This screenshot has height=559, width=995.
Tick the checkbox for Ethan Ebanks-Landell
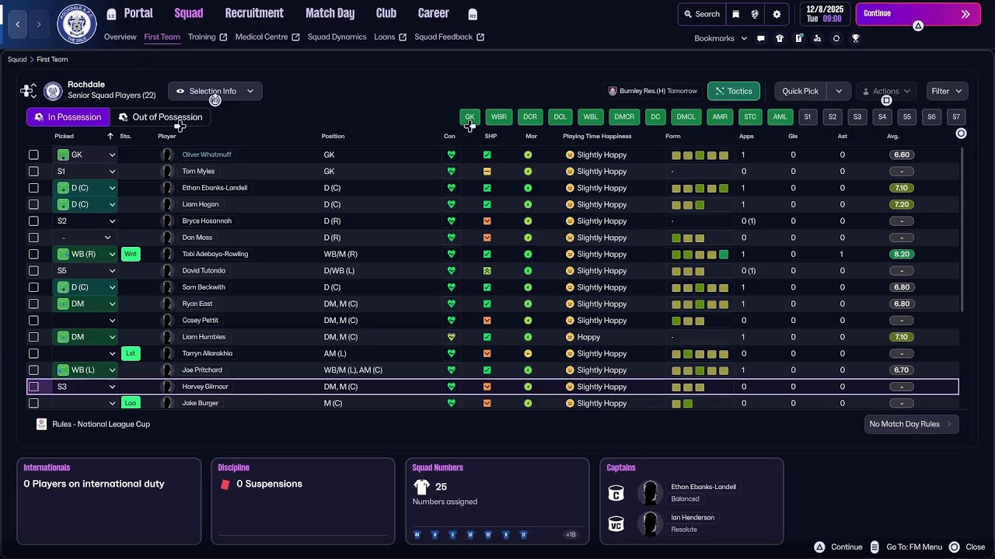pos(33,188)
